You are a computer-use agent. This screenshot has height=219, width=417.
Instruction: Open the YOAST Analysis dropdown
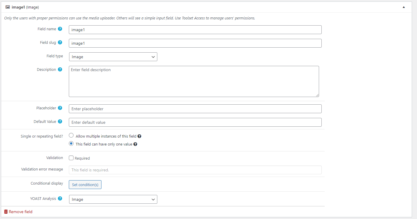click(113, 199)
